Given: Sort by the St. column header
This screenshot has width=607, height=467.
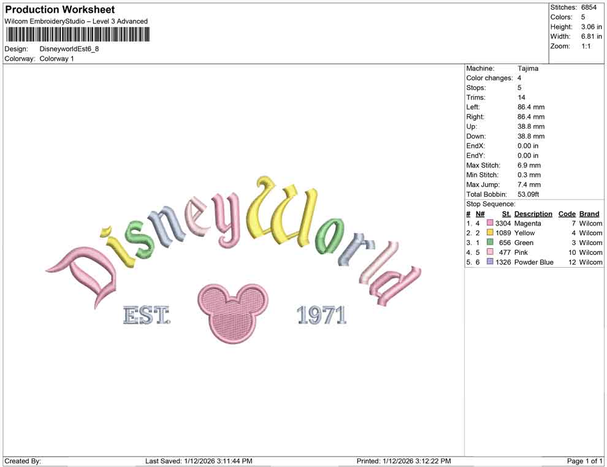Looking at the screenshot, I should click(x=506, y=213).
